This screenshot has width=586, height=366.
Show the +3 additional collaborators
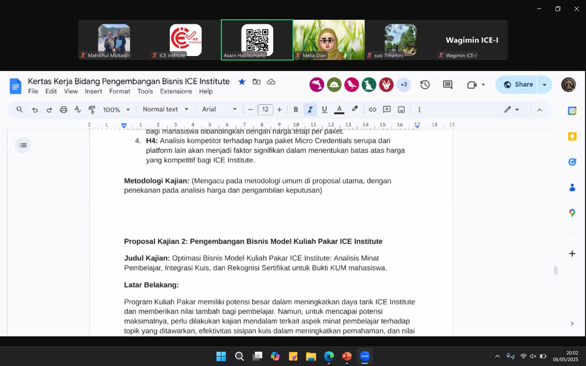point(404,85)
